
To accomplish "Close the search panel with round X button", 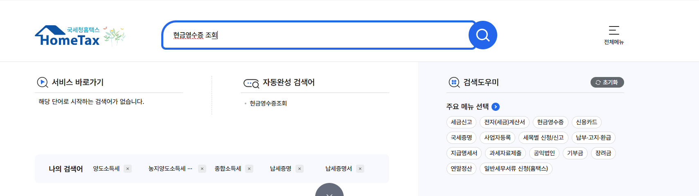I will pos(329,191).
